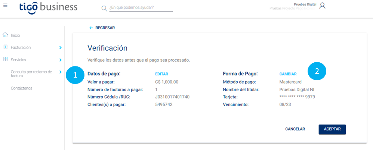This screenshot has width=373, height=150.
Task: Click the Forma de Pago heading
Action: 240,74
